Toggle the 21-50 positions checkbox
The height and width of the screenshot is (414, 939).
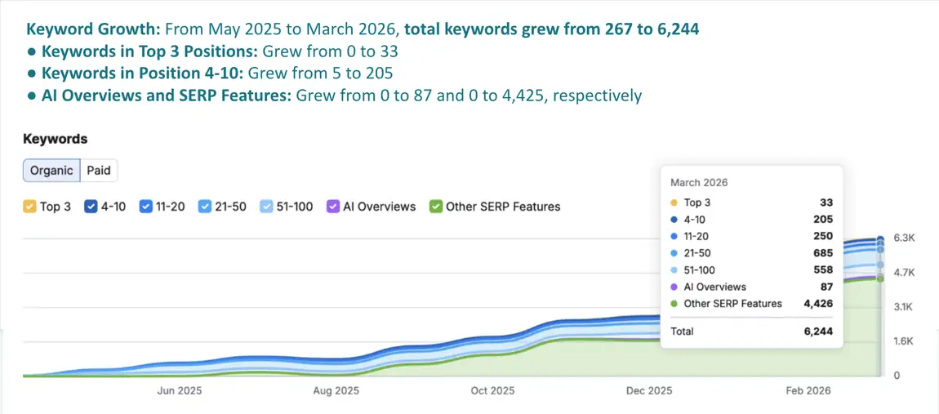[205, 207]
